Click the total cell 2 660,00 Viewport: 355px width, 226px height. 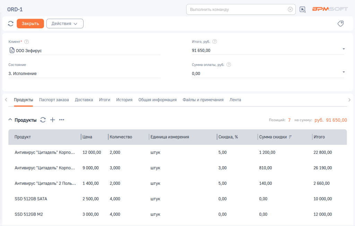tap(321, 183)
